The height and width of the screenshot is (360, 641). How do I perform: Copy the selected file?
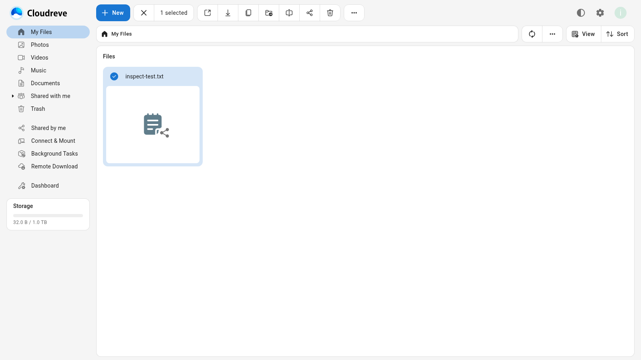point(248,13)
